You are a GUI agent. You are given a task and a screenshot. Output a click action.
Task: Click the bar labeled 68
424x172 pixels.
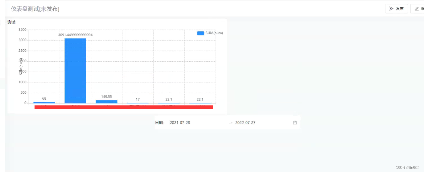44,102
